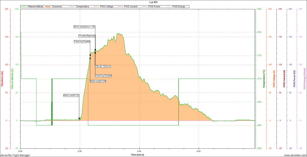Click PWS Energy in the legend
Screen dimensions: 307x157
point(179,6)
